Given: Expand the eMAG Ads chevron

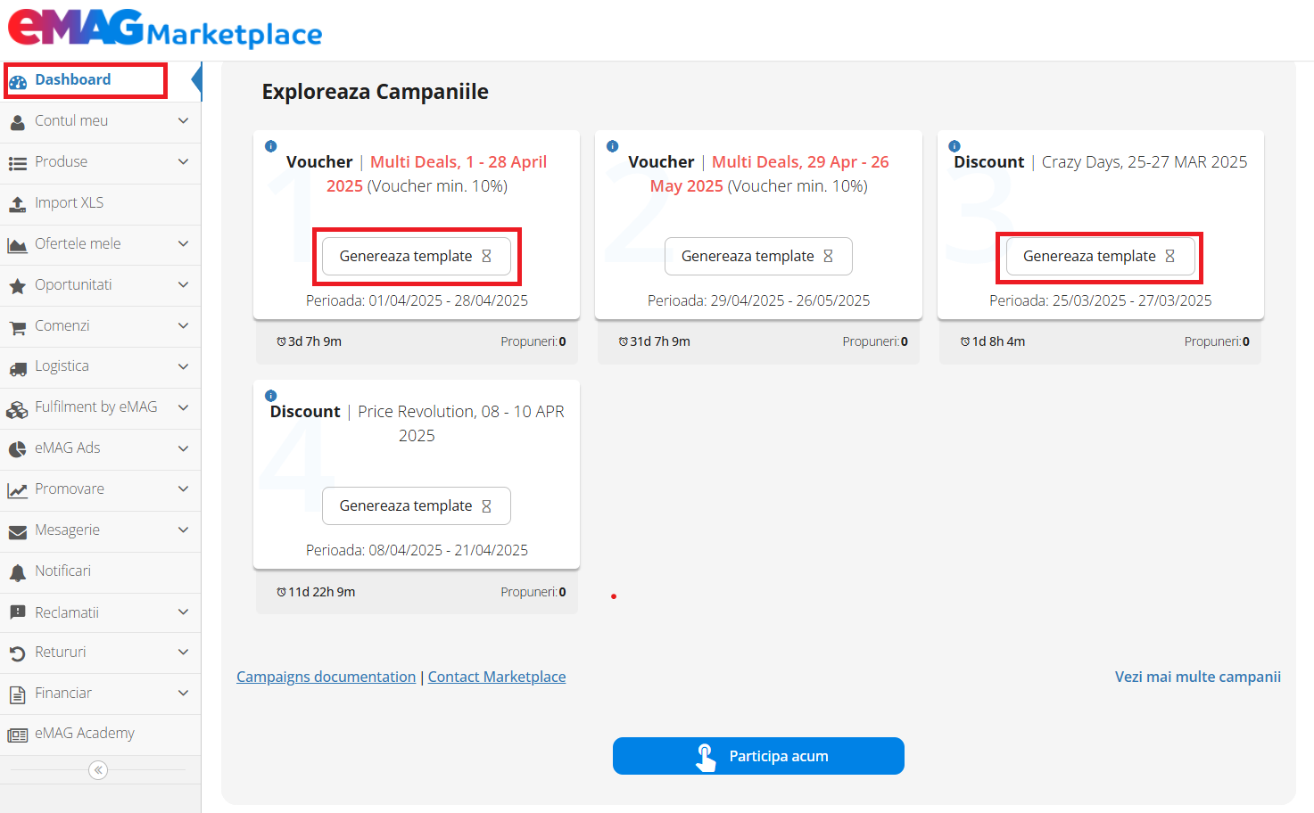Looking at the screenshot, I should click(183, 448).
